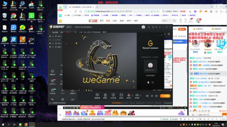227x127 pixels.
Task: Open the gift task tool
Action: click(53, 91)
